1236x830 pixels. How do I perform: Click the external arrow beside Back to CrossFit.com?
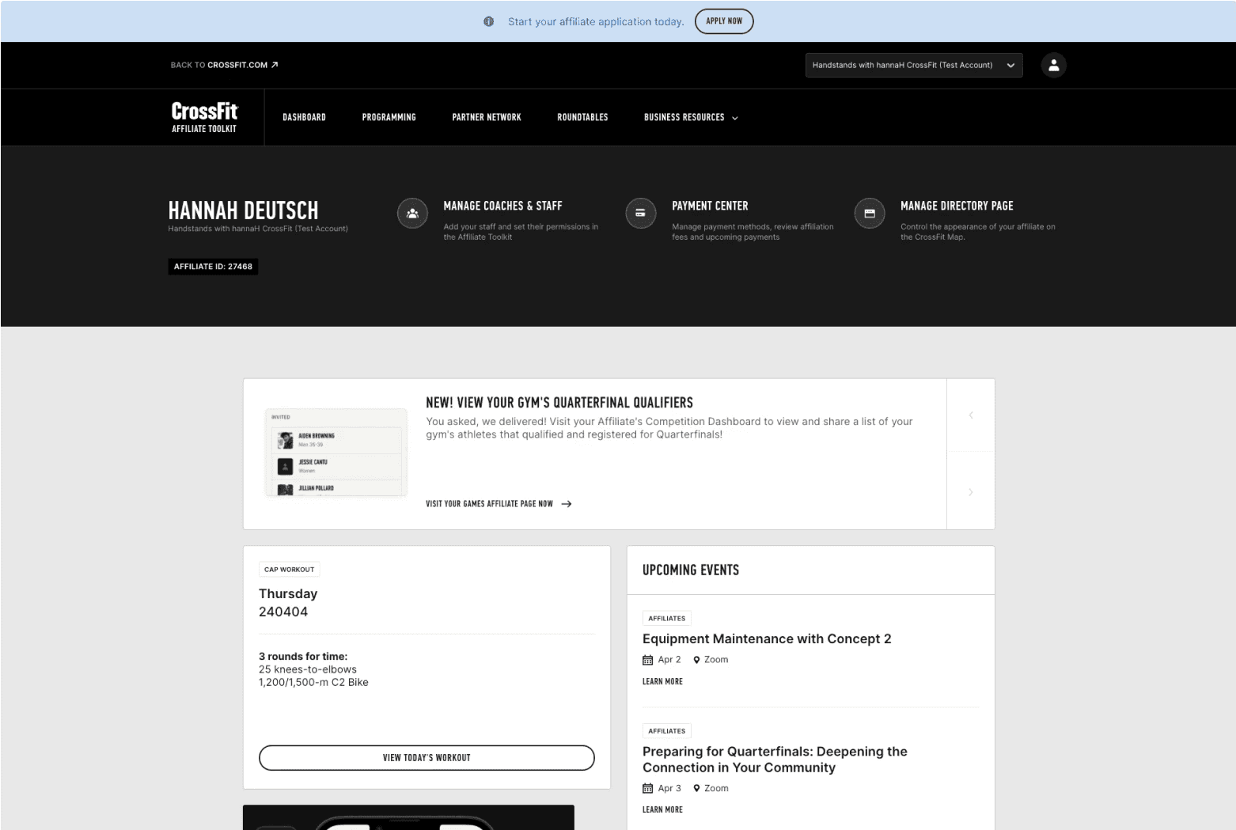click(275, 65)
